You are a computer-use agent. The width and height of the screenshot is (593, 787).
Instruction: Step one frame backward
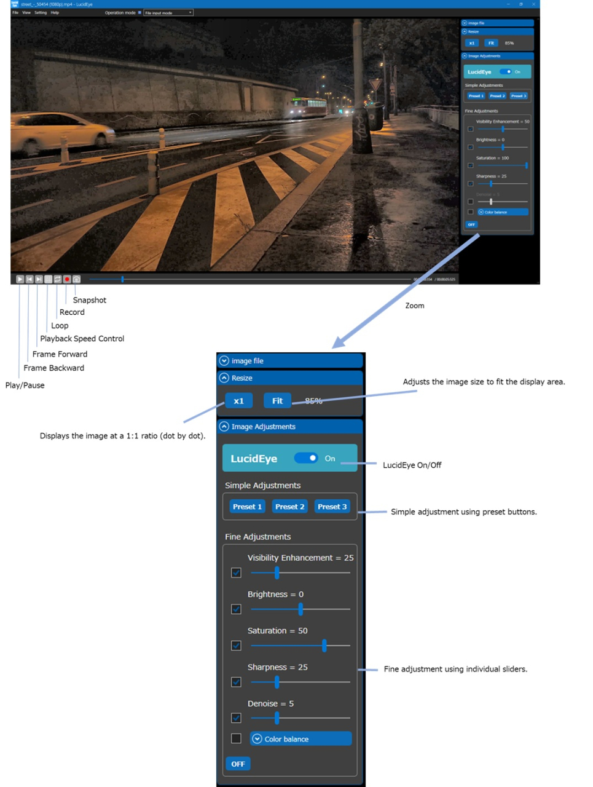29,279
